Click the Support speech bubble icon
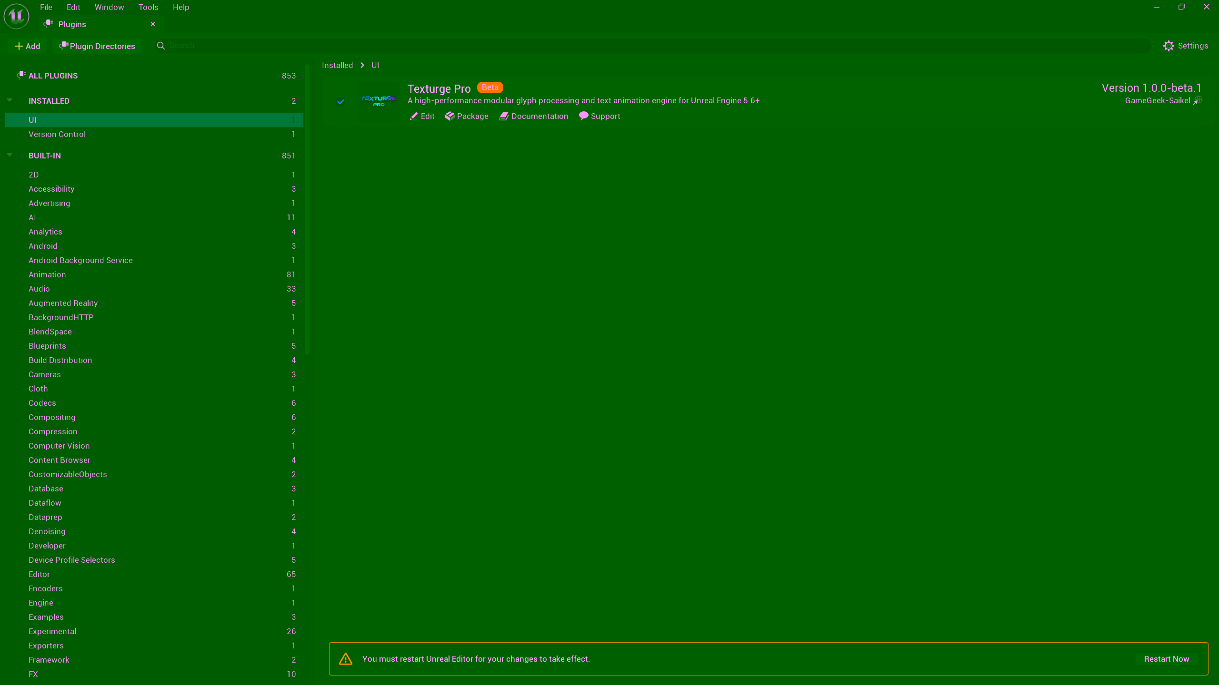 click(x=583, y=116)
